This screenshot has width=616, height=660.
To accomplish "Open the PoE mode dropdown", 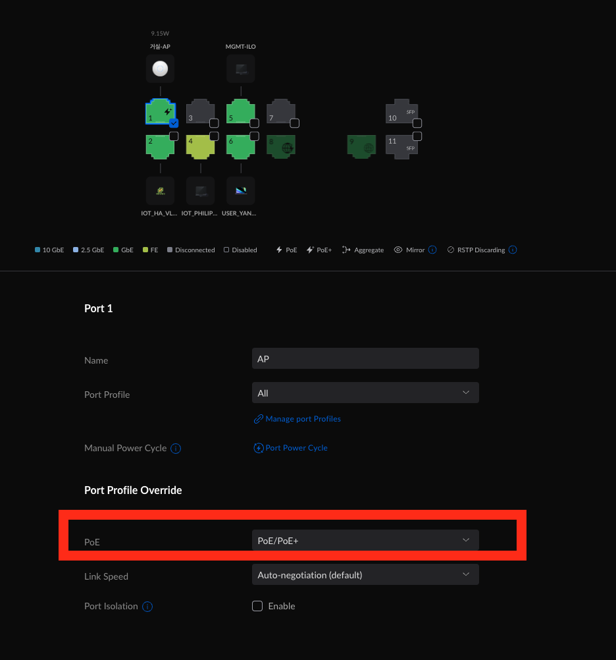I will (x=365, y=541).
